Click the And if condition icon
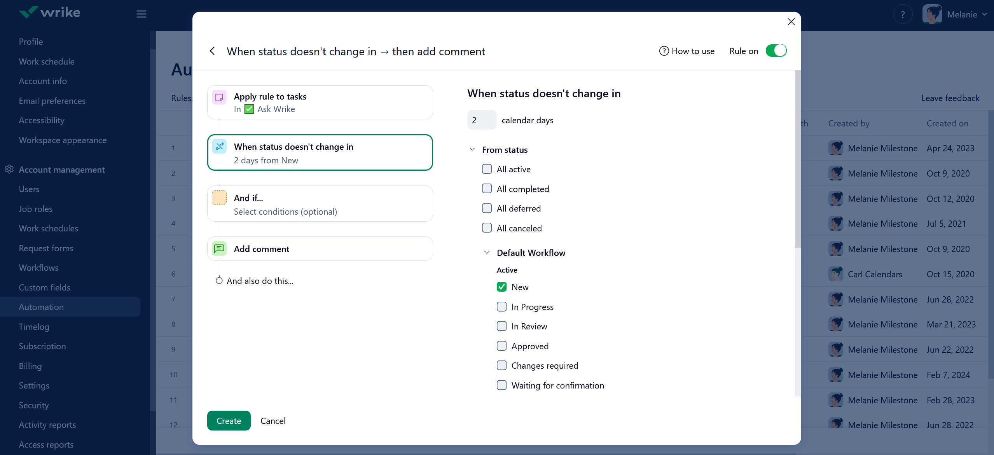The height and width of the screenshot is (455, 994). (x=219, y=198)
